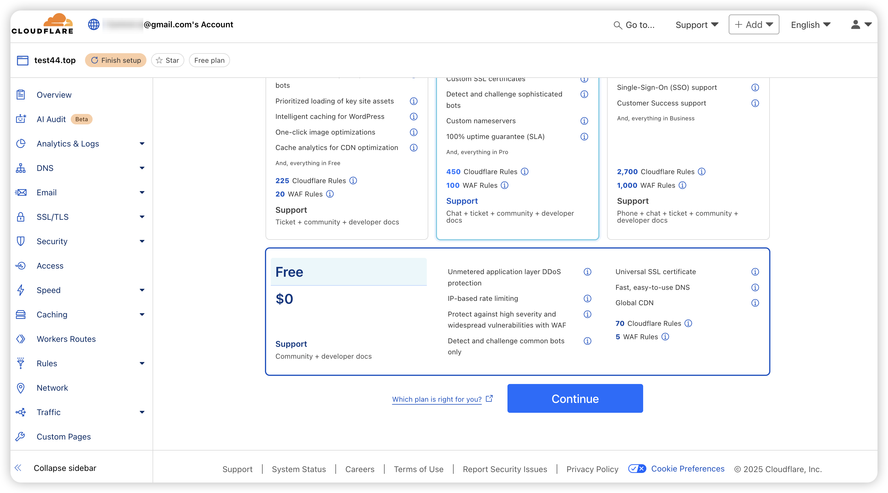Expand the DNS submenu arrow
888x493 pixels.
point(142,168)
